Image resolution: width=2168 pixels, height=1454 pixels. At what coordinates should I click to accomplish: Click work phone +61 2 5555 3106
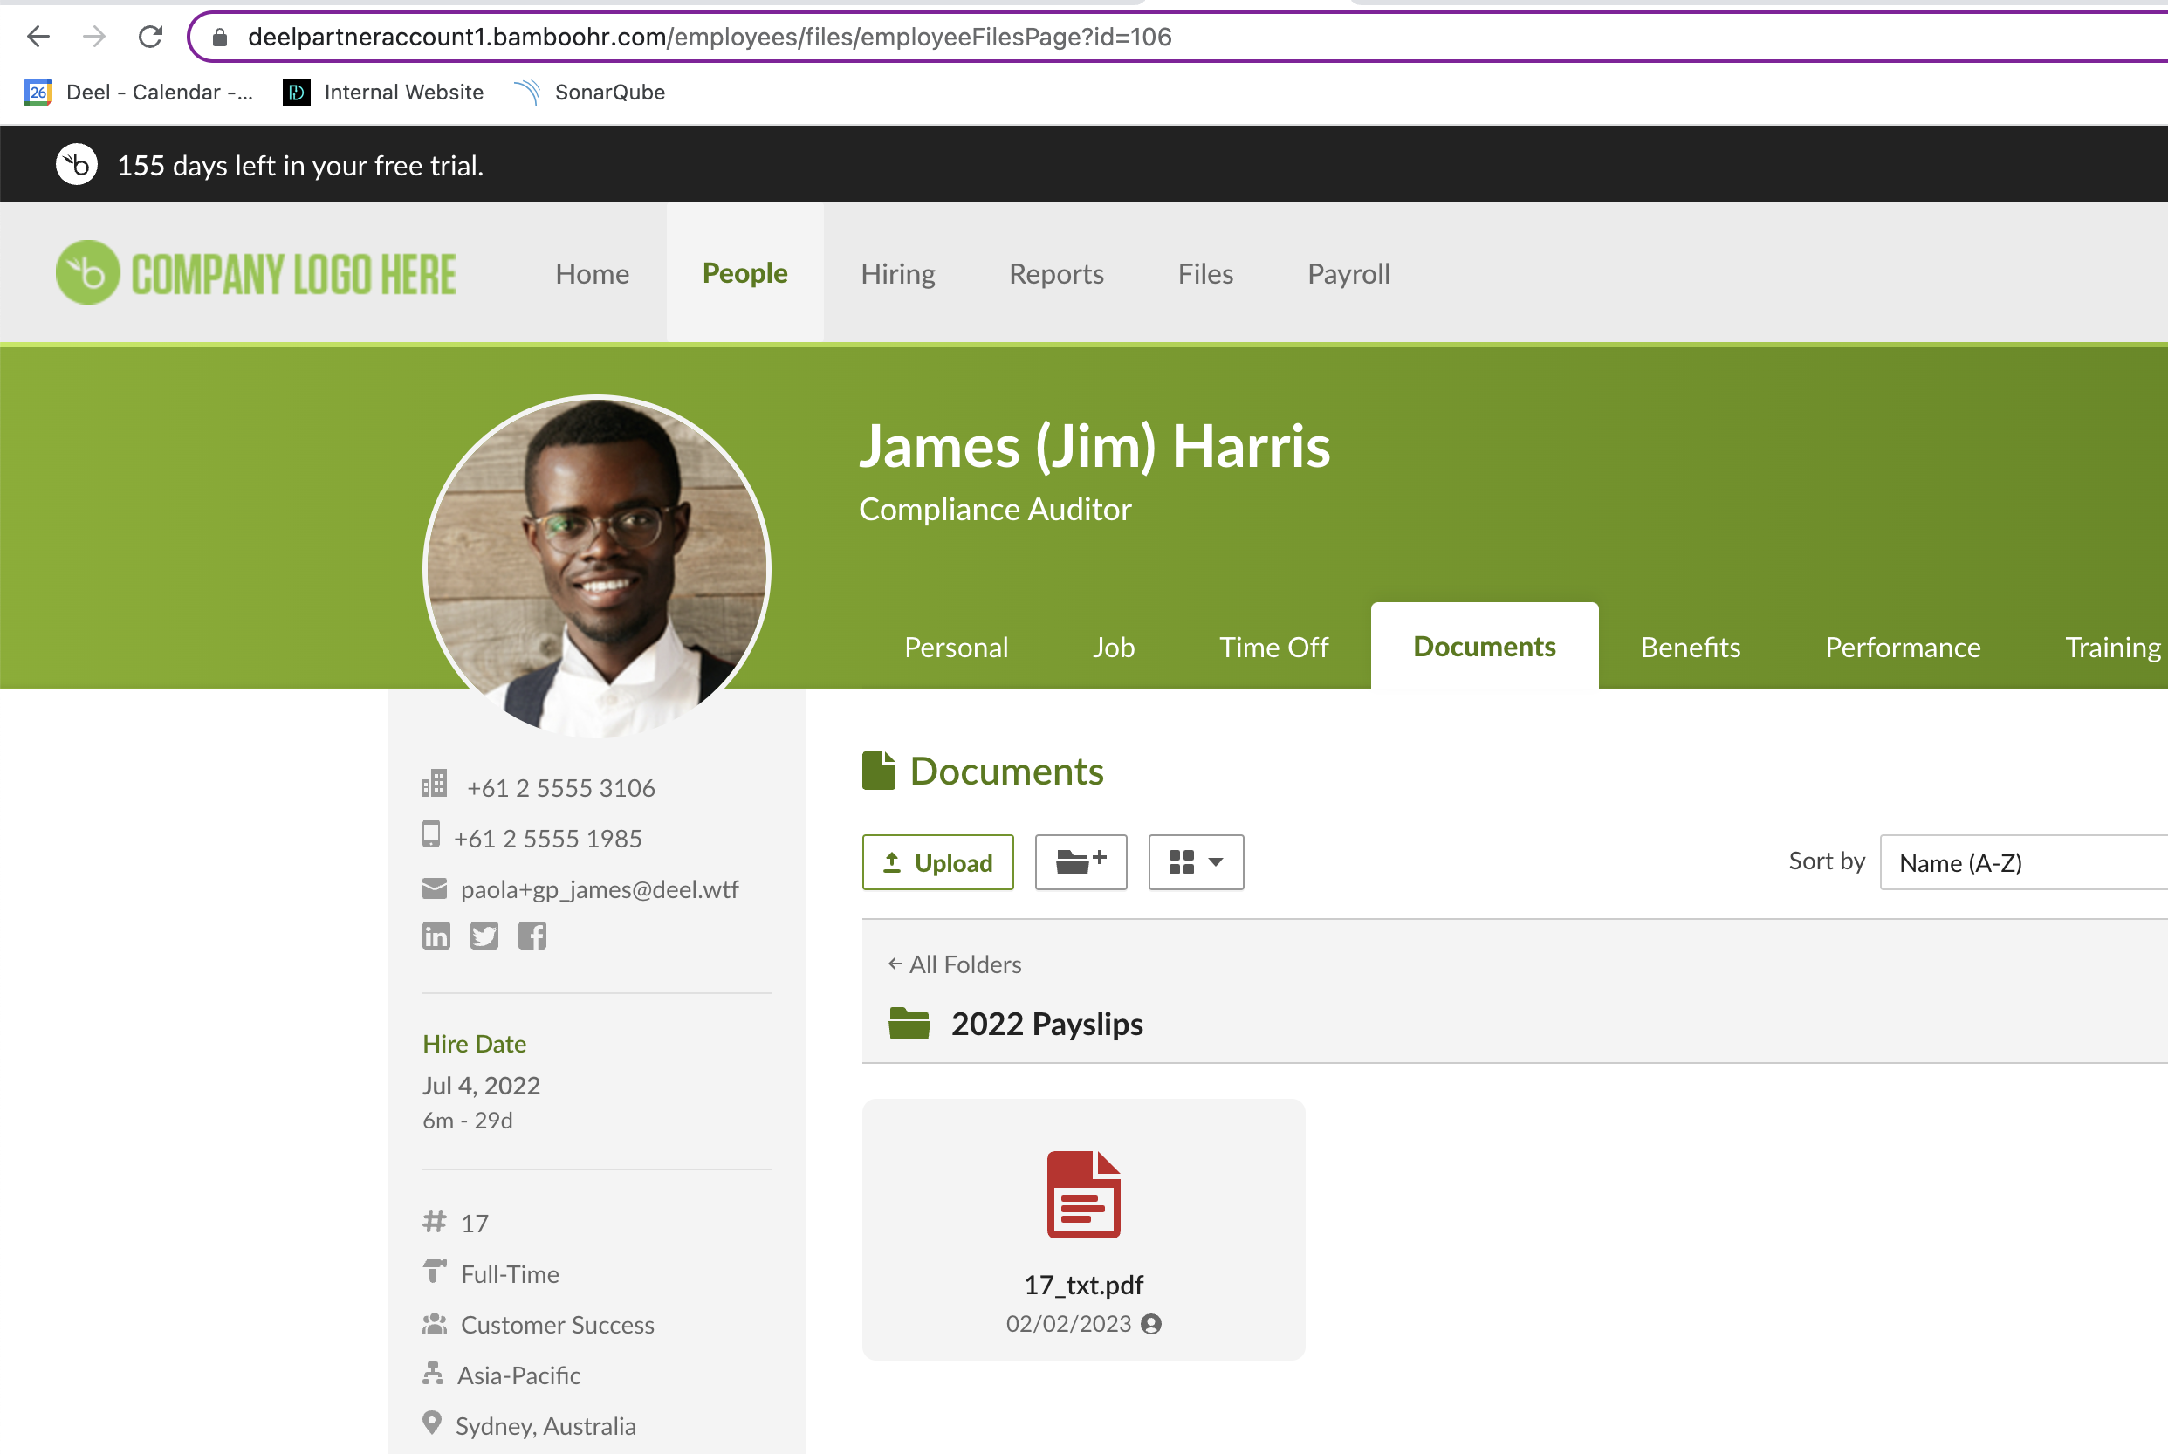[x=561, y=787]
